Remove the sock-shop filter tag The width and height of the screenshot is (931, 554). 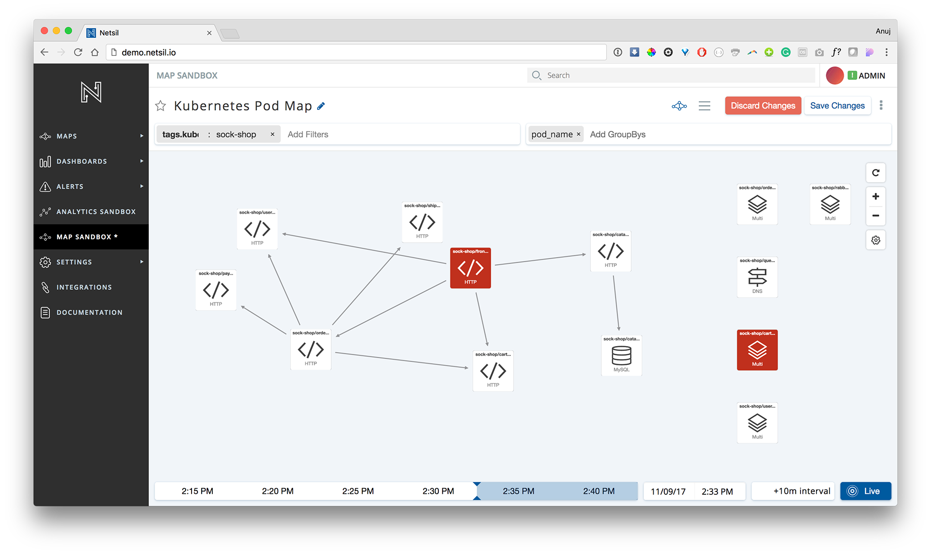pyautogui.click(x=273, y=134)
